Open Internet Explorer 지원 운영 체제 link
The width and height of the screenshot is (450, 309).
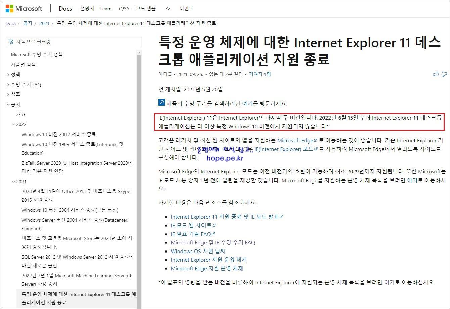209,260
